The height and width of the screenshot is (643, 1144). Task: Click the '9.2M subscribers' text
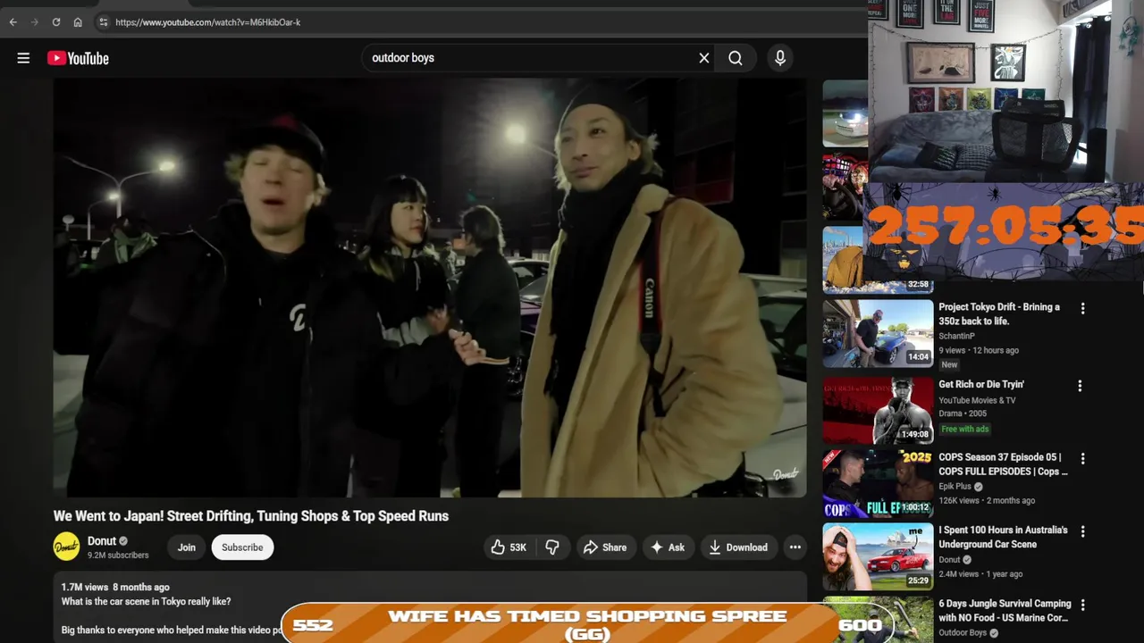click(118, 555)
